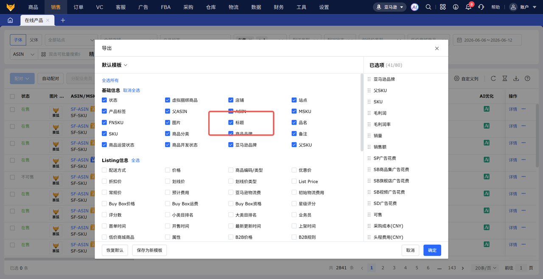Click the export download icon in table toolbar
The image size is (543, 279).
click(516, 79)
